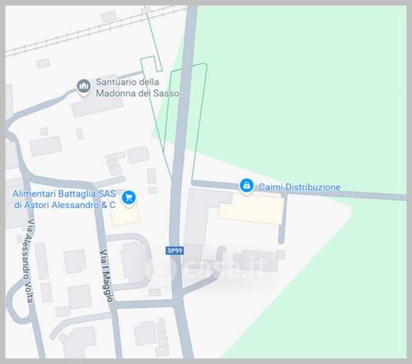This screenshot has width=412, height=364.
Task: Click the beige Caimi Distribuzione building footprint
Action: click(251, 208)
